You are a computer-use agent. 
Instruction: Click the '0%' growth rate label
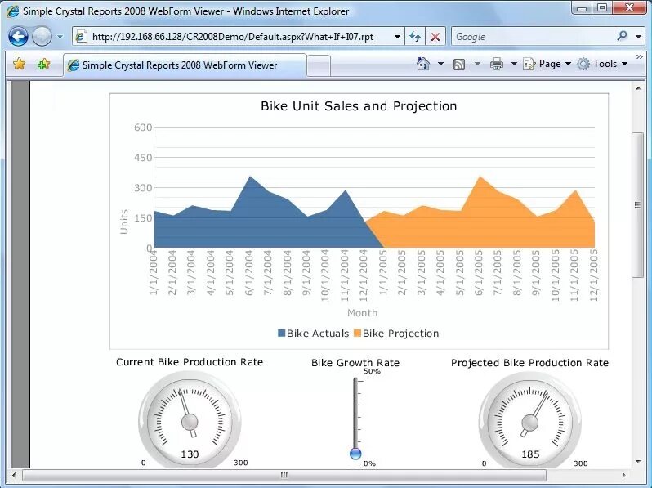tap(369, 463)
